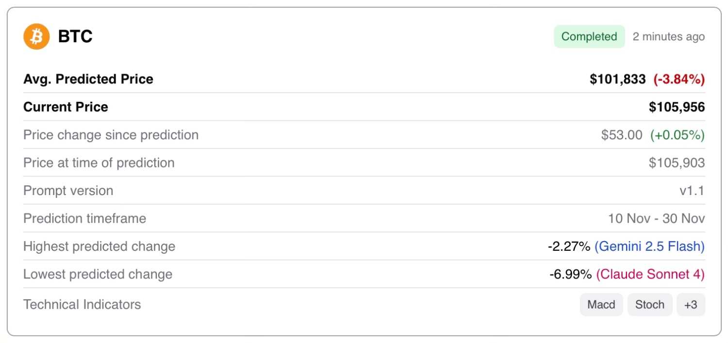The width and height of the screenshot is (728, 343).
Task: Click the BTC title text
Action: (75, 36)
